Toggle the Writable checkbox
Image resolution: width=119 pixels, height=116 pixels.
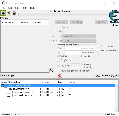(x=59, y=56)
